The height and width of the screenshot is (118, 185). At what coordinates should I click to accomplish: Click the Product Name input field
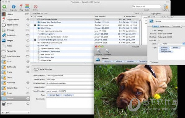(70, 76)
